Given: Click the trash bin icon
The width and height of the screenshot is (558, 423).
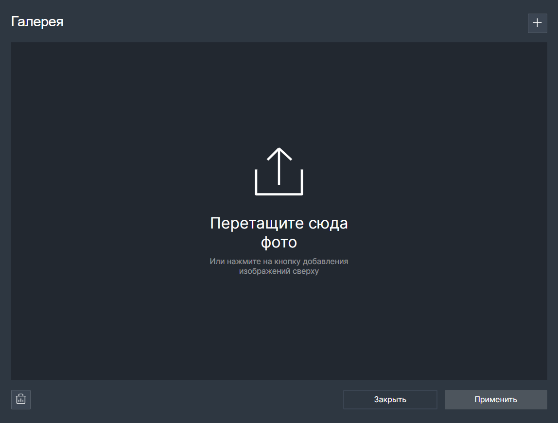Looking at the screenshot, I should click(21, 400).
